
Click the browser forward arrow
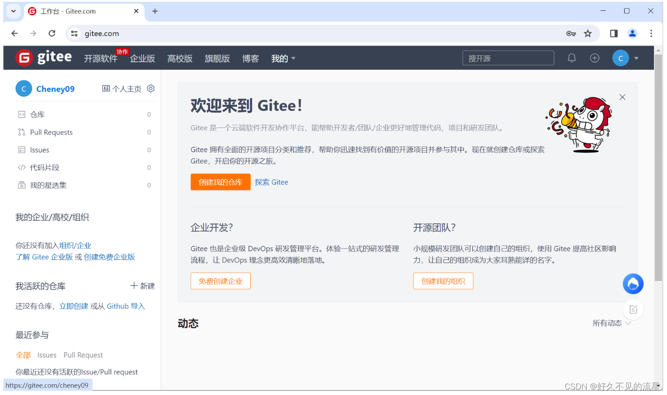pyautogui.click(x=33, y=33)
